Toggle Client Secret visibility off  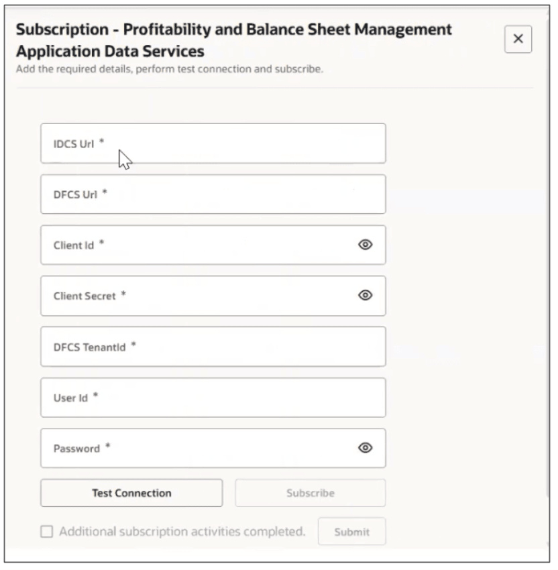[x=366, y=296]
